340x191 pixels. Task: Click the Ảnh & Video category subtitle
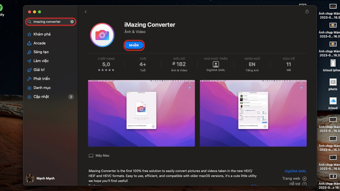[135, 32]
